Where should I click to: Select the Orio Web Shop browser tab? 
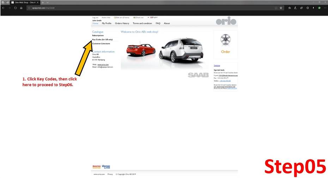tap(25, 2)
